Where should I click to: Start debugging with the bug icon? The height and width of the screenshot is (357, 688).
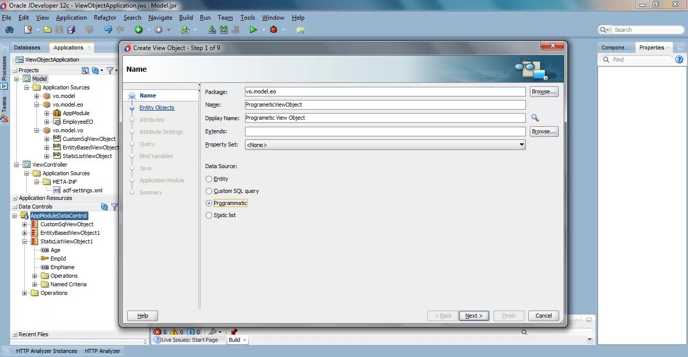274,30
